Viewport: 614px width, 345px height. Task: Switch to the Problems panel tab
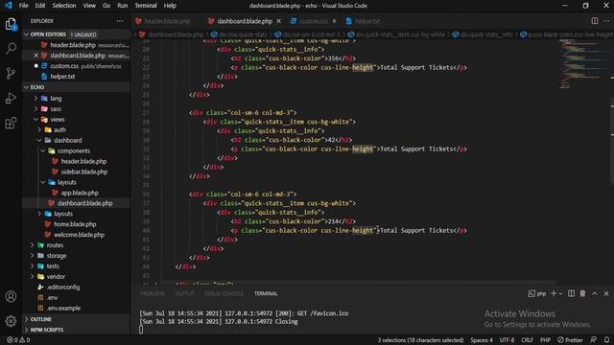click(x=153, y=293)
